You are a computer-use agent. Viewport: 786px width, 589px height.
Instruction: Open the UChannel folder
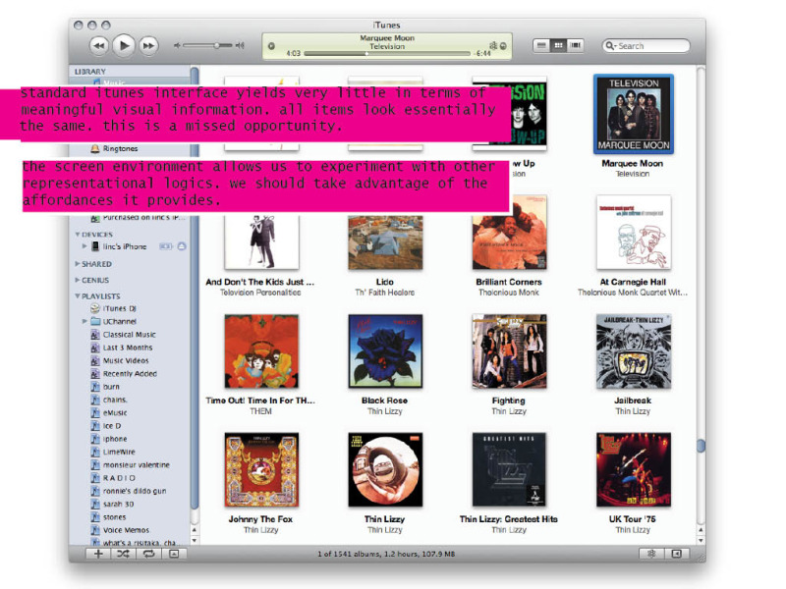tap(114, 322)
